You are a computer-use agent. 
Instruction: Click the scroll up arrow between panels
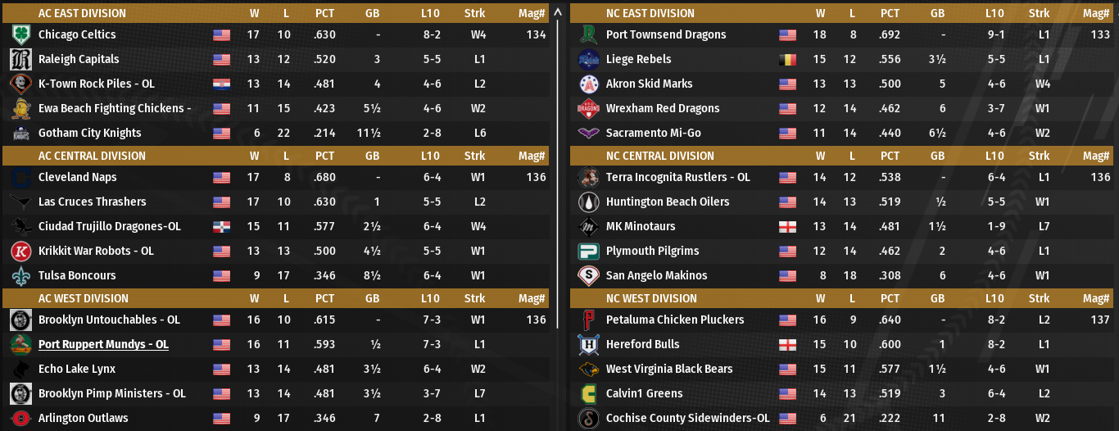point(558,12)
